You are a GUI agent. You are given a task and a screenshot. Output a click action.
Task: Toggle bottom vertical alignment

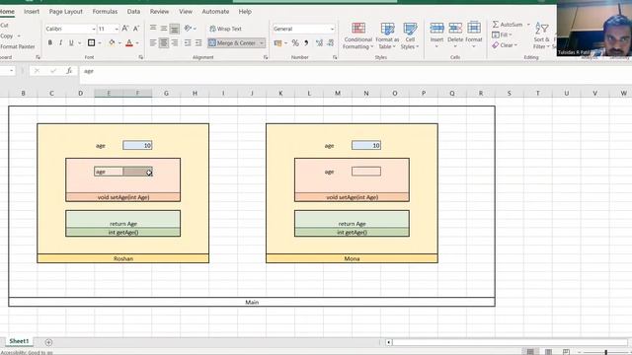(x=175, y=29)
